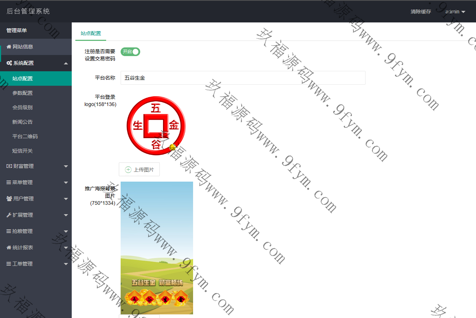Click the 上传图片 upload button
This screenshot has height=318, width=476.
139,169
